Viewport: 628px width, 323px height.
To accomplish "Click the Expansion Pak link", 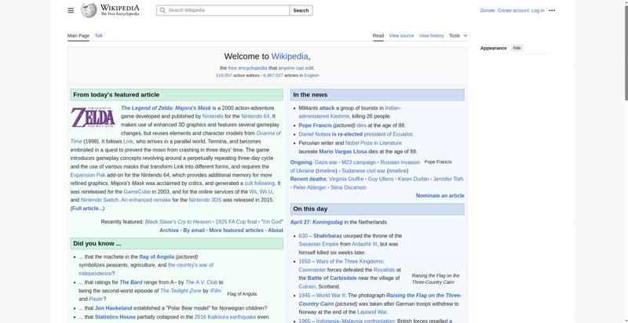I will 88,175.
